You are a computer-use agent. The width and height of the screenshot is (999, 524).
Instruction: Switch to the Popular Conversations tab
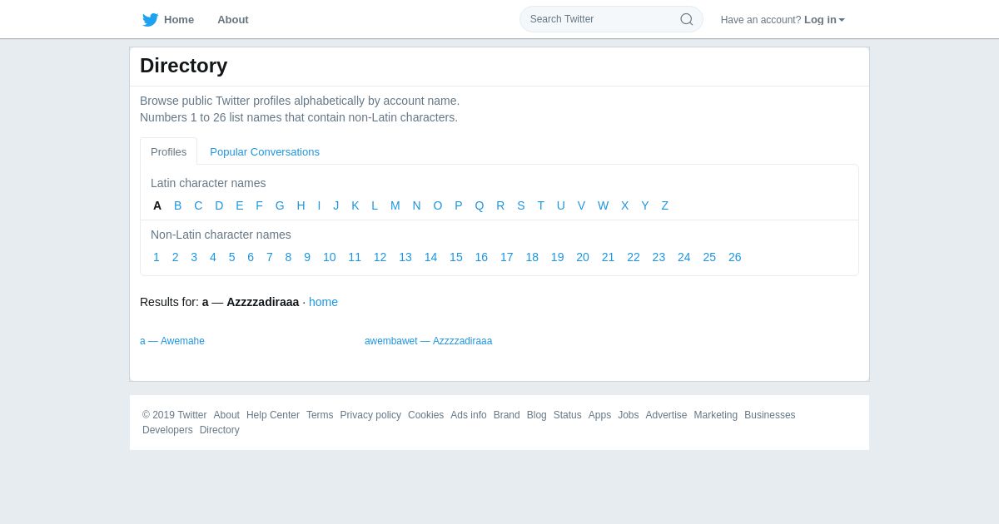(x=265, y=152)
